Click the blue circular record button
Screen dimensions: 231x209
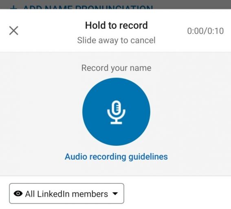point(116,112)
